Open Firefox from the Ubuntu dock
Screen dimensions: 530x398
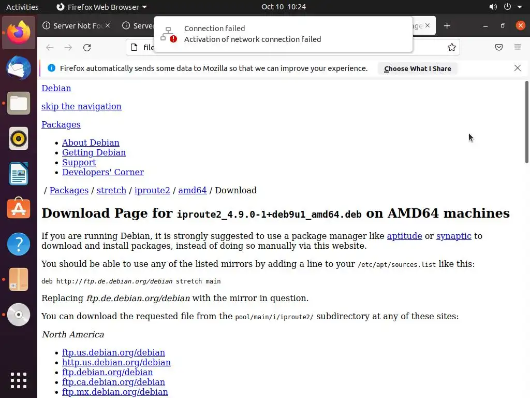point(19,33)
